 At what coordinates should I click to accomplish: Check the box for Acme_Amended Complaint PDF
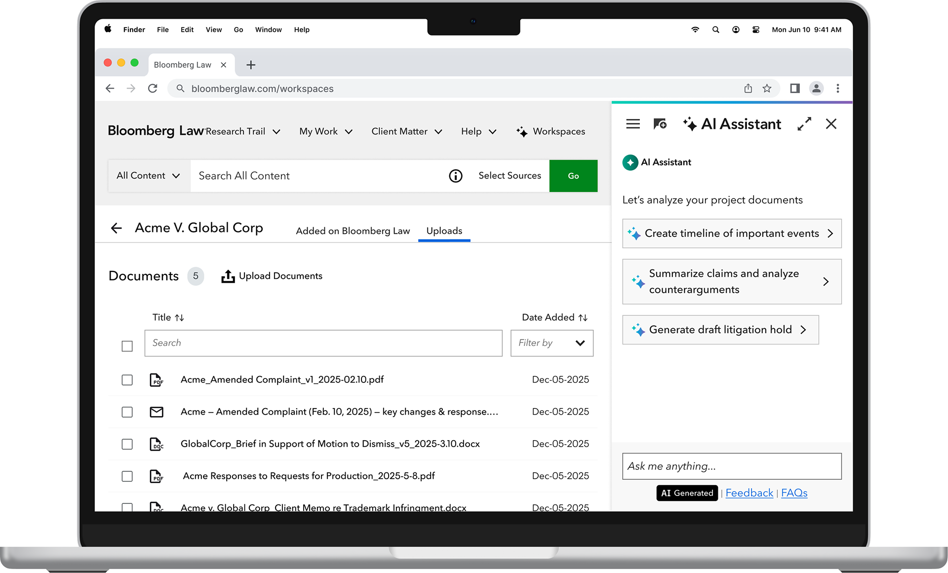(127, 380)
